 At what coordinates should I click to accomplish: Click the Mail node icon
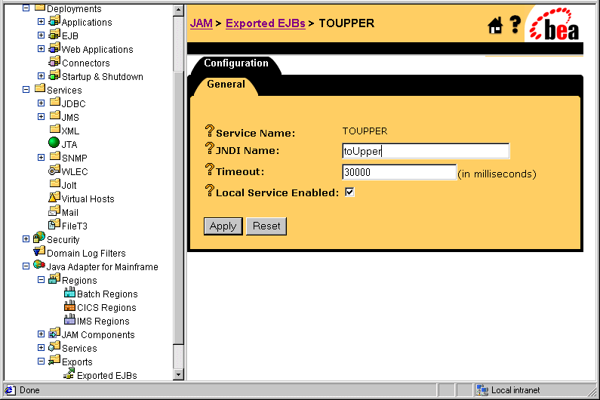point(54,211)
